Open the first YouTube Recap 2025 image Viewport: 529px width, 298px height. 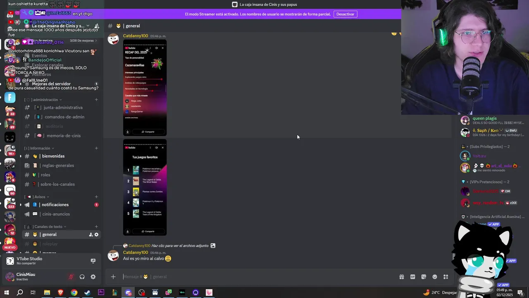pos(145,88)
